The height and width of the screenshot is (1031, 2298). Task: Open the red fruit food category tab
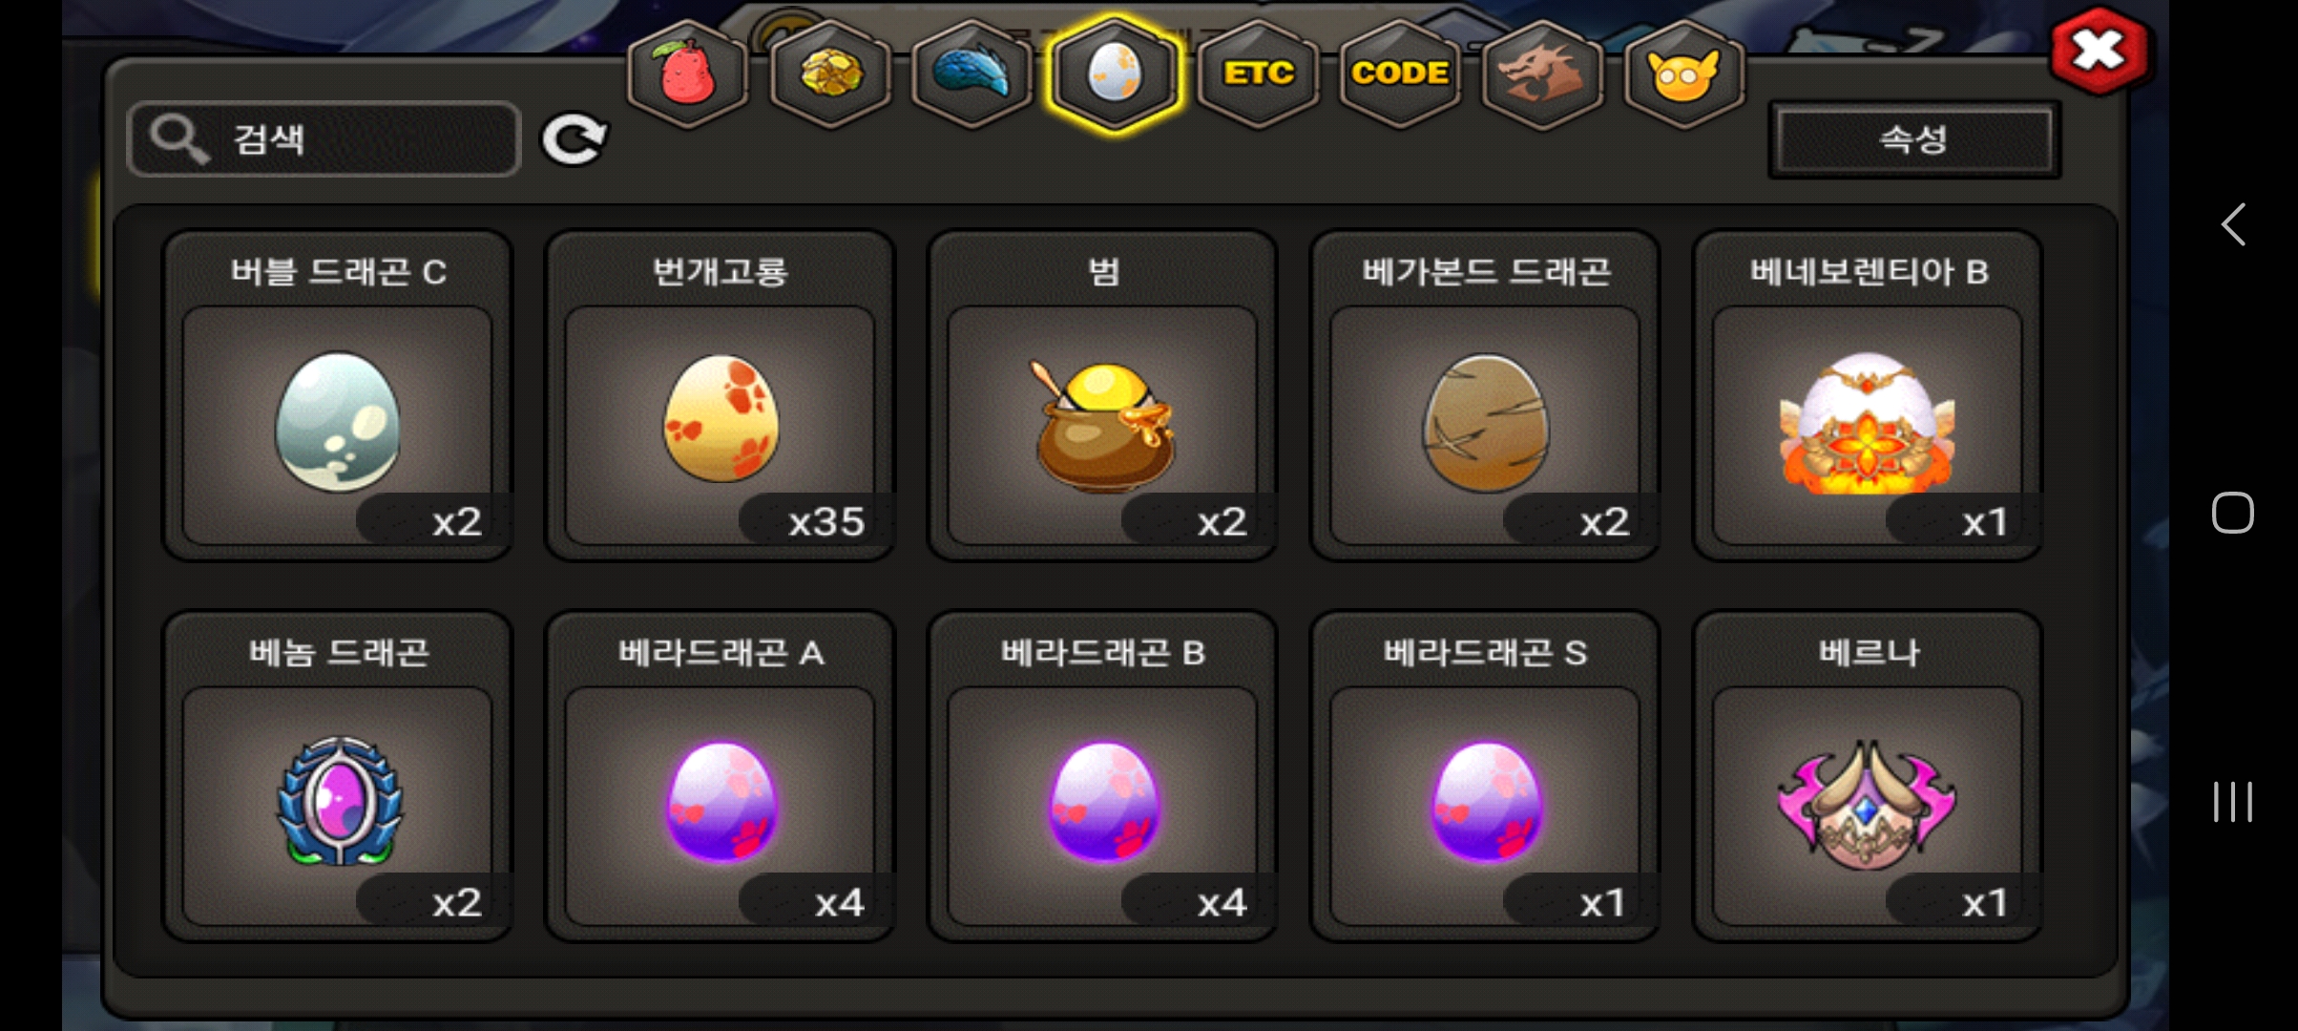coord(687,74)
